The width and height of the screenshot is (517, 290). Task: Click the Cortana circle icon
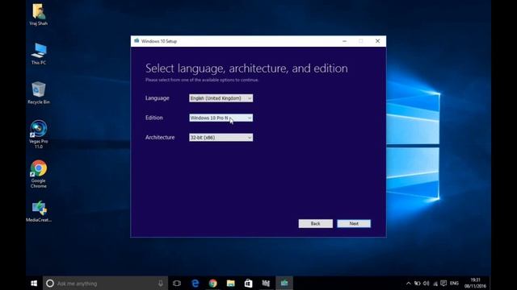pyautogui.click(x=50, y=283)
